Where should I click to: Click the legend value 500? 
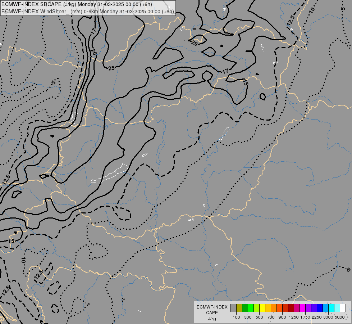pyautogui.click(x=259, y=317)
